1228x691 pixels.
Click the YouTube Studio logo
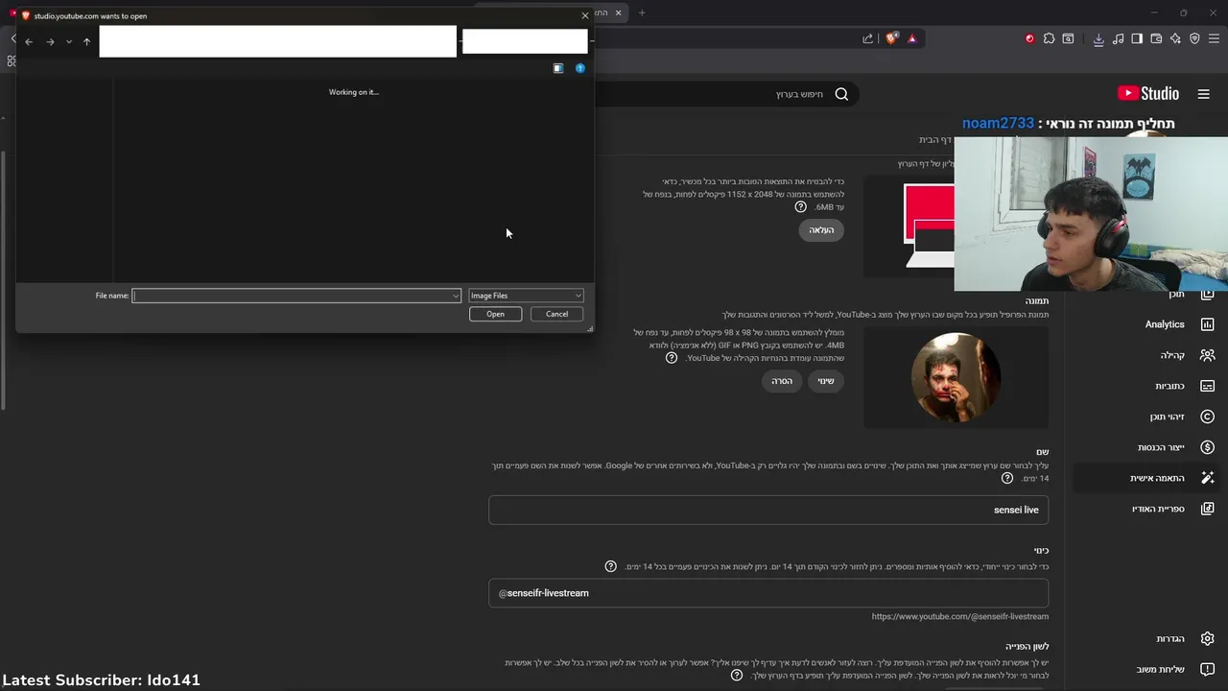tap(1148, 93)
